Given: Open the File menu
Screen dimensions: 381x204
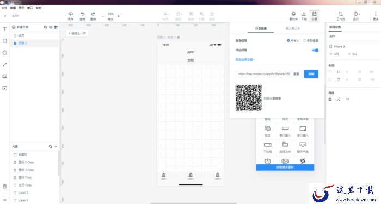Looking at the screenshot, I should point(4,8).
